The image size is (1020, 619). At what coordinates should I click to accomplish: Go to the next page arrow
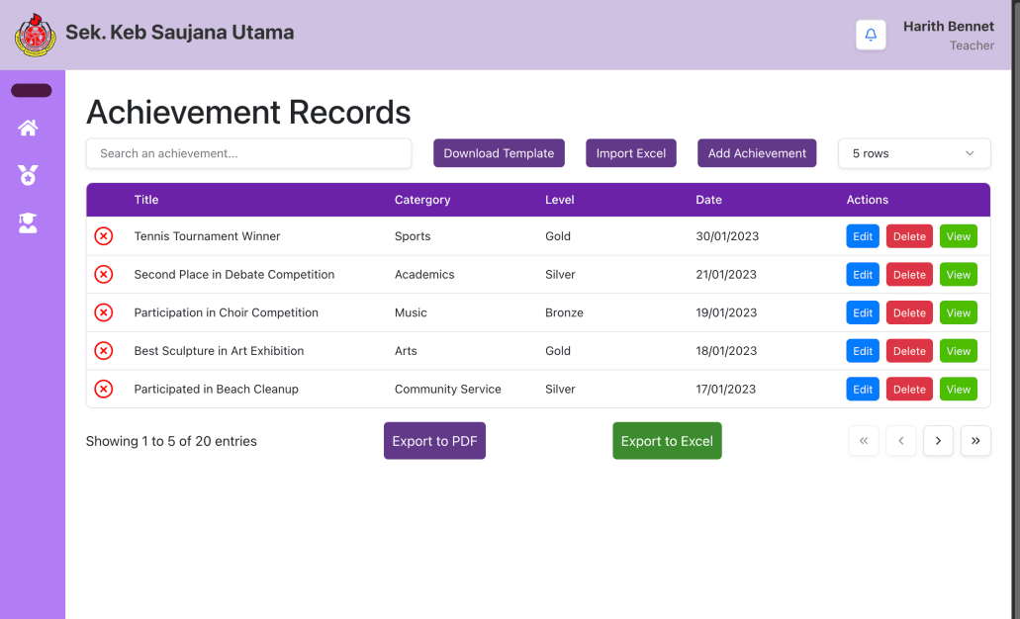click(x=938, y=441)
